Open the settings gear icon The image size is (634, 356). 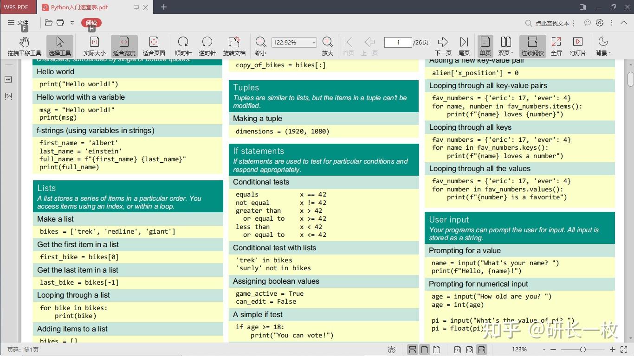600,23
